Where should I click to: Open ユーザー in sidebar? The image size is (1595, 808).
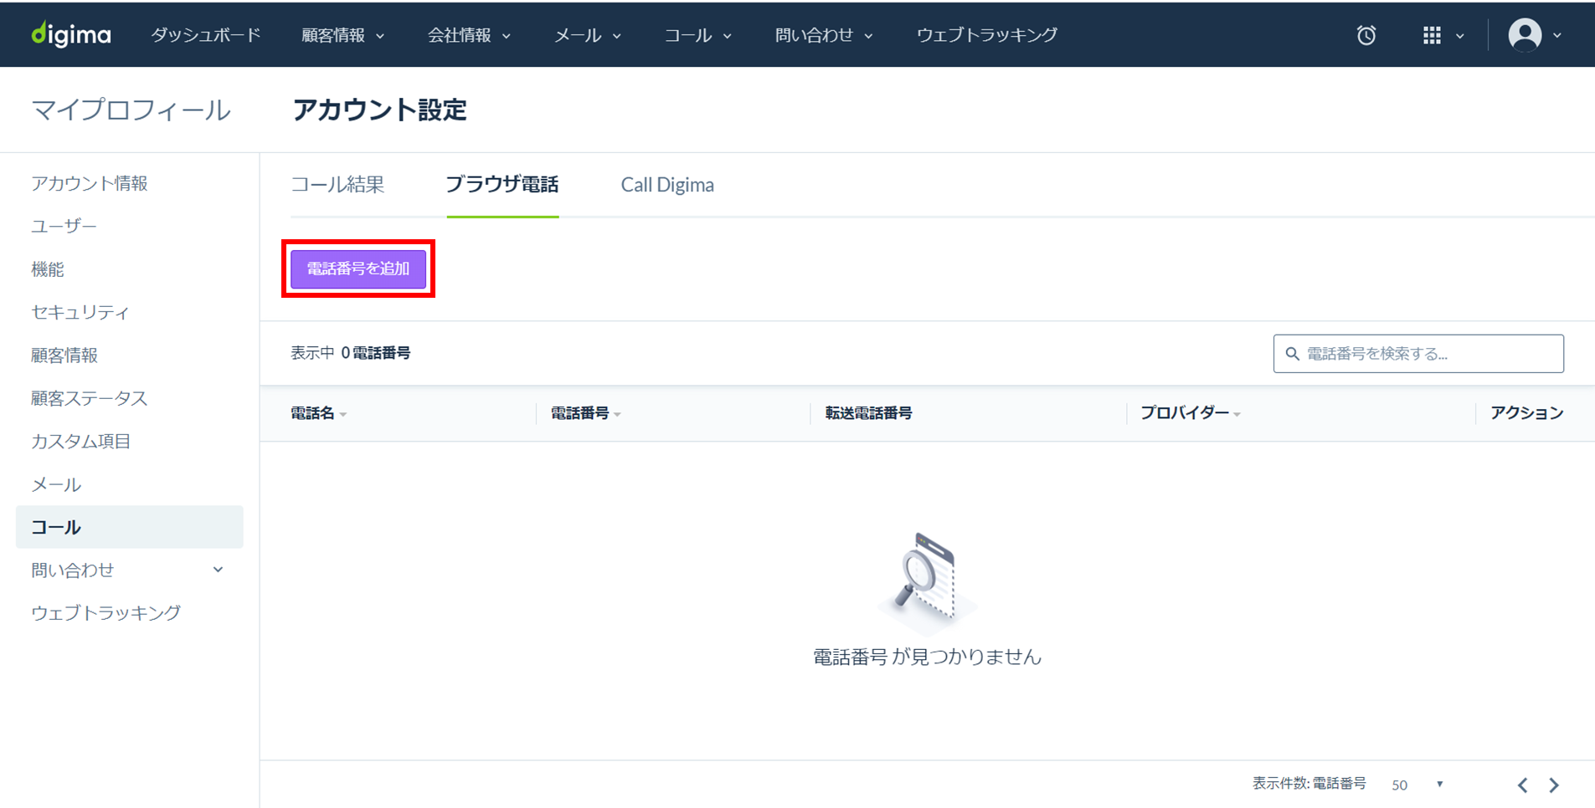[64, 226]
